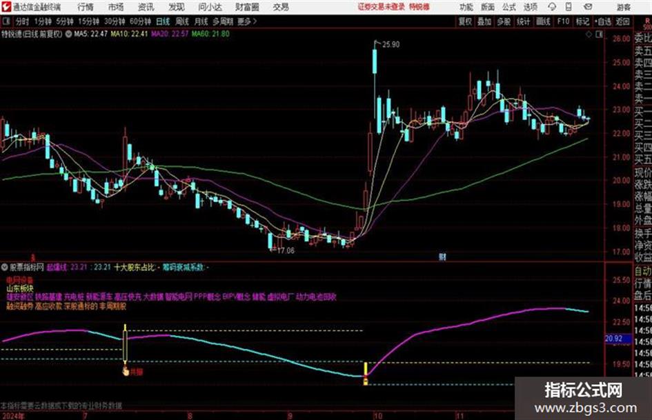Open the customer service headset icon

tap(552, 7)
